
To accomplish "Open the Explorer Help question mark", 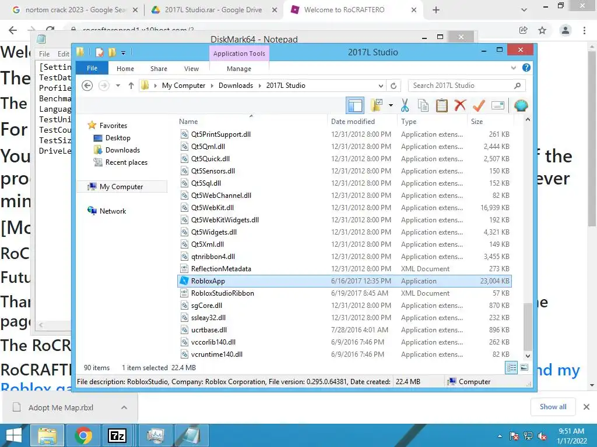I will coord(526,68).
